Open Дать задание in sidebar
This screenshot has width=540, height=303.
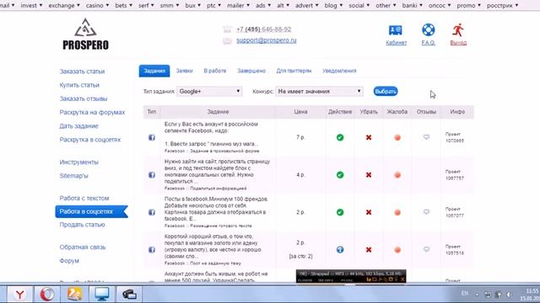click(x=78, y=126)
